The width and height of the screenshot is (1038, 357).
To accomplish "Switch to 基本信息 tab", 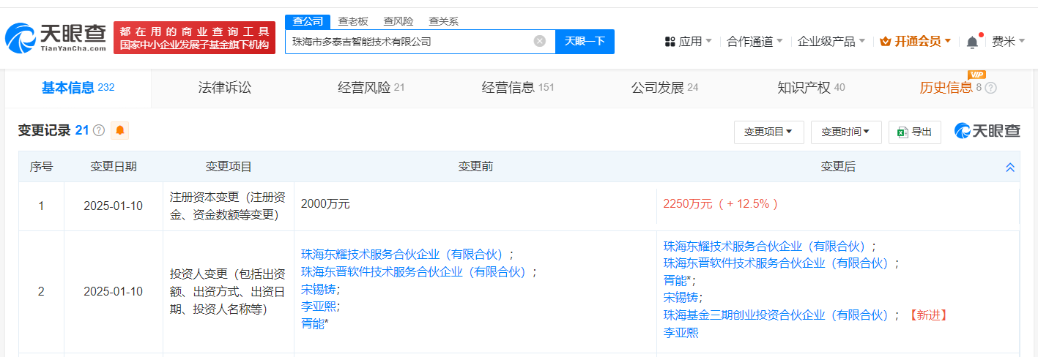I will click(x=78, y=88).
